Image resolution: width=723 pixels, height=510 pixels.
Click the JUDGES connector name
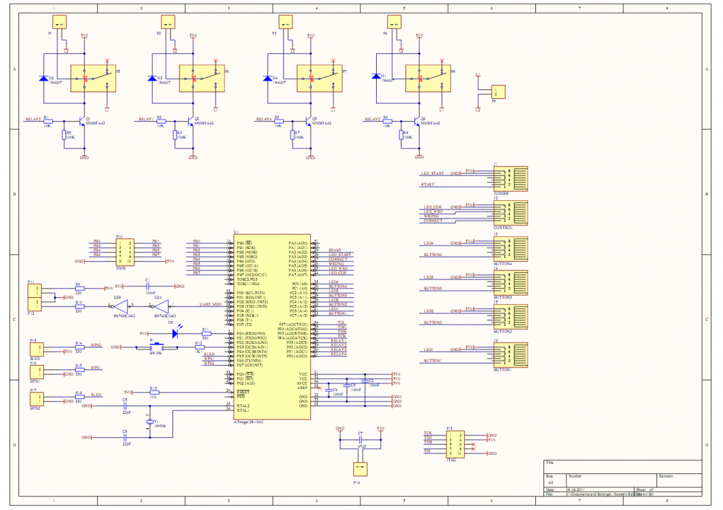tap(501, 193)
